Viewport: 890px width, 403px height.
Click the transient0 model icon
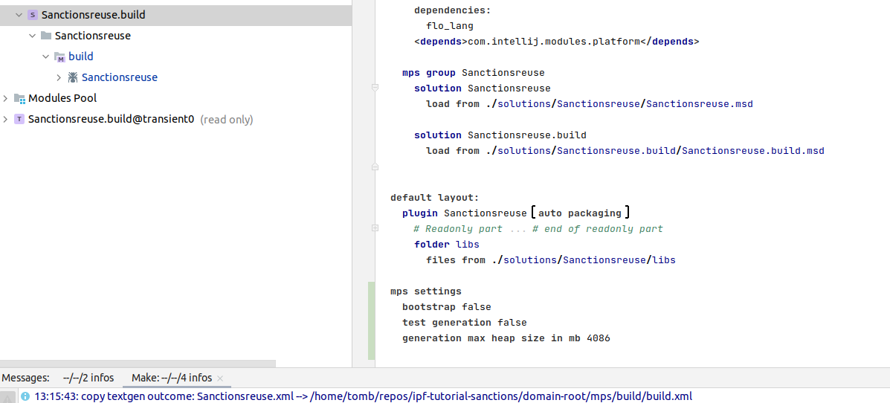(x=19, y=119)
